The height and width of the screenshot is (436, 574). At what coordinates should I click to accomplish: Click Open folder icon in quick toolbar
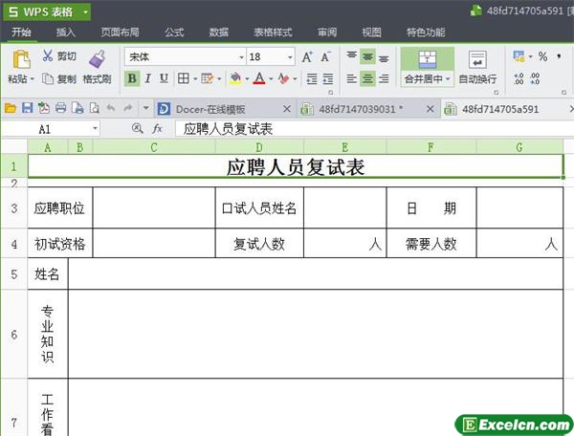click(11, 108)
